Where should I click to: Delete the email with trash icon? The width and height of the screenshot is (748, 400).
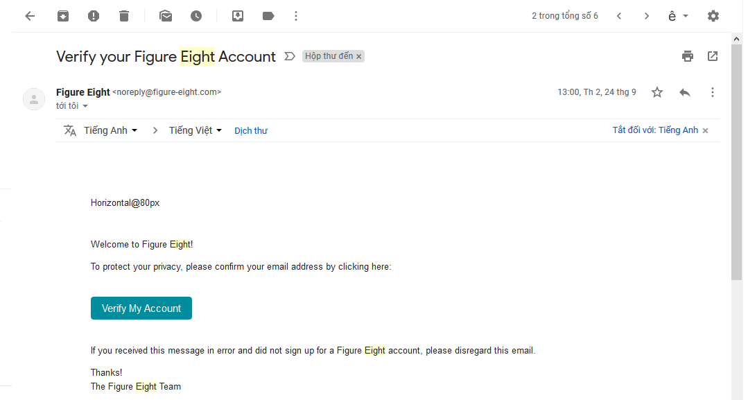pyautogui.click(x=124, y=16)
